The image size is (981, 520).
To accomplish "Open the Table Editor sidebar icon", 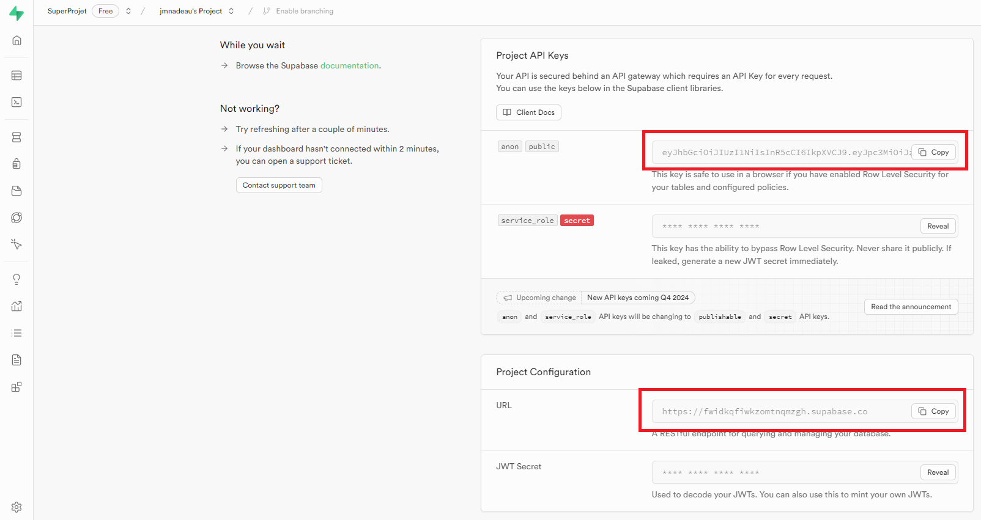I will coord(17,76).
